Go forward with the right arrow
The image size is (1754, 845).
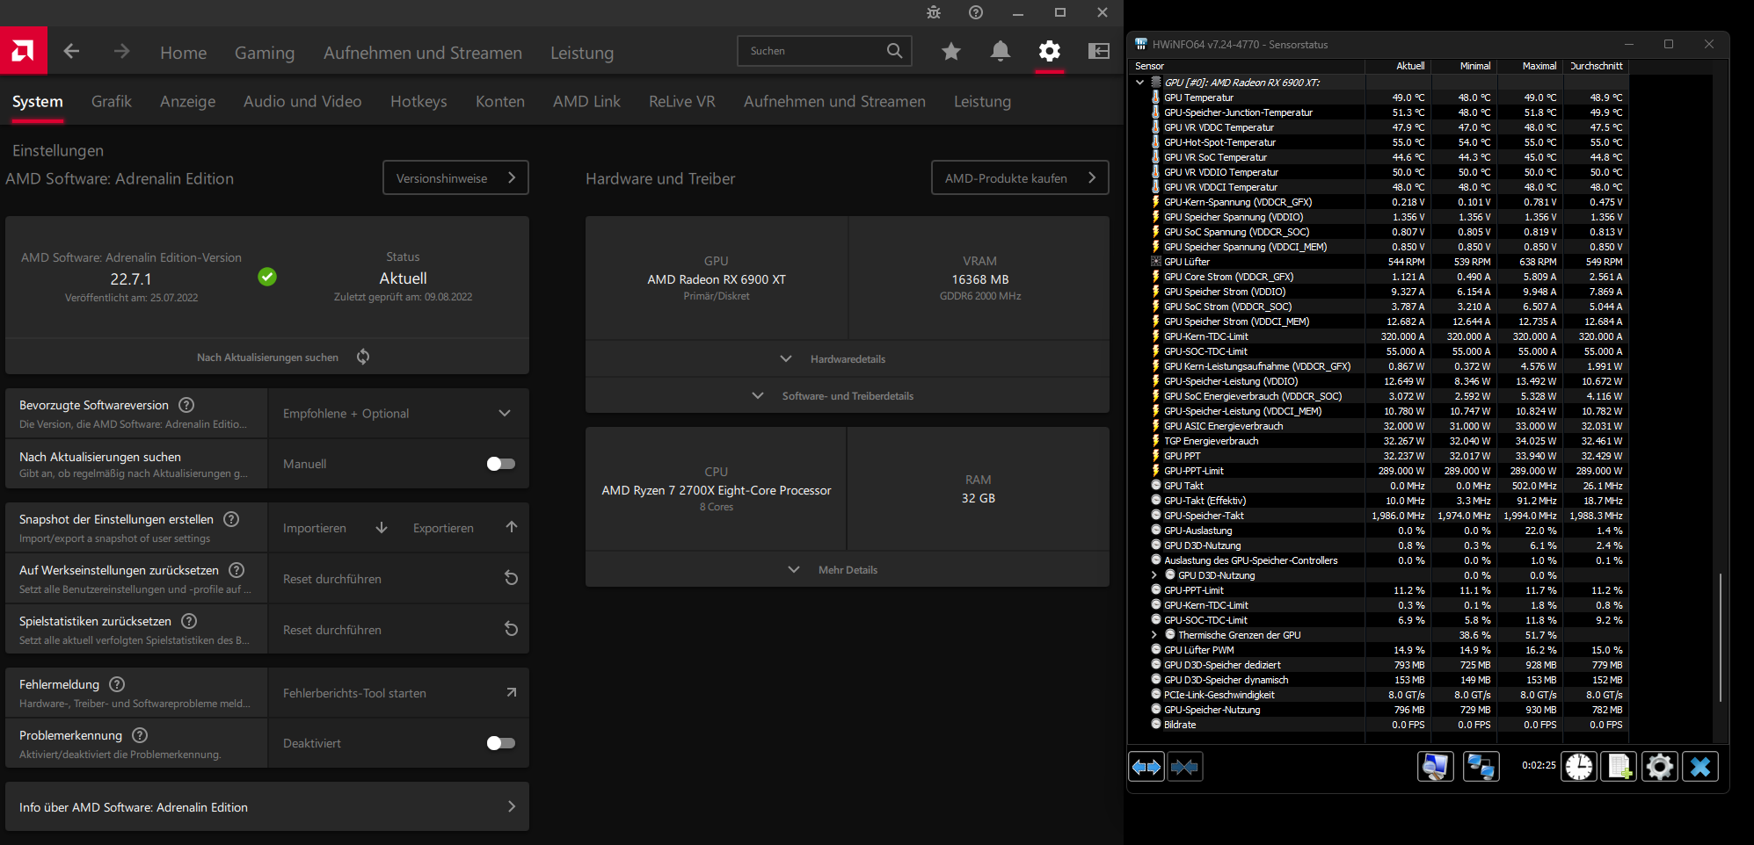click(x=121, y=52)
